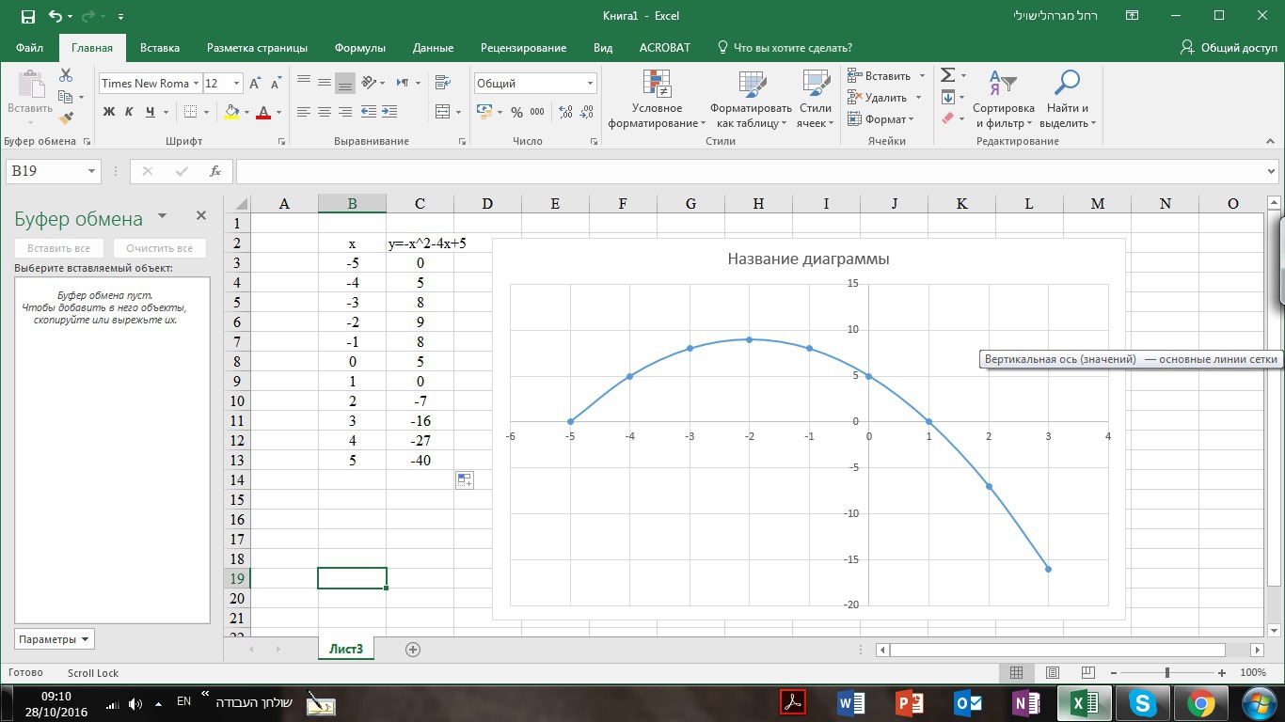Click the Wrap Text icon
The image size is (1285, 722).
(x=442, y=84)
